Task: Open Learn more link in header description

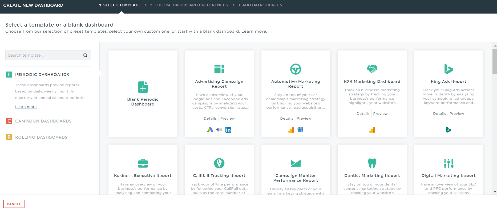Action: tap(254, 31)
